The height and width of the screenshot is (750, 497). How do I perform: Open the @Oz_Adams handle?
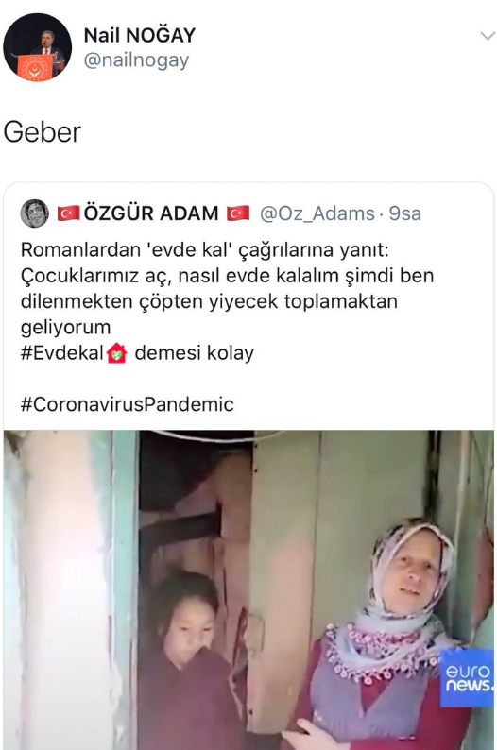click(x=317, y=213)
